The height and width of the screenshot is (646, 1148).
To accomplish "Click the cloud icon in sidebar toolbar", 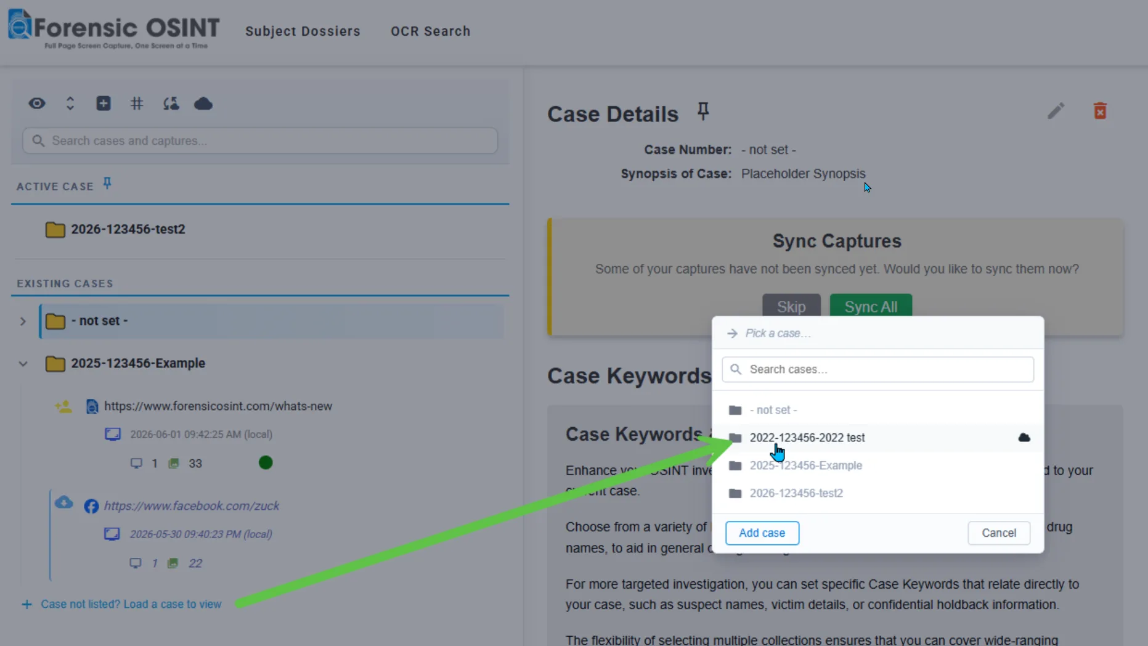I will point(203,104).
